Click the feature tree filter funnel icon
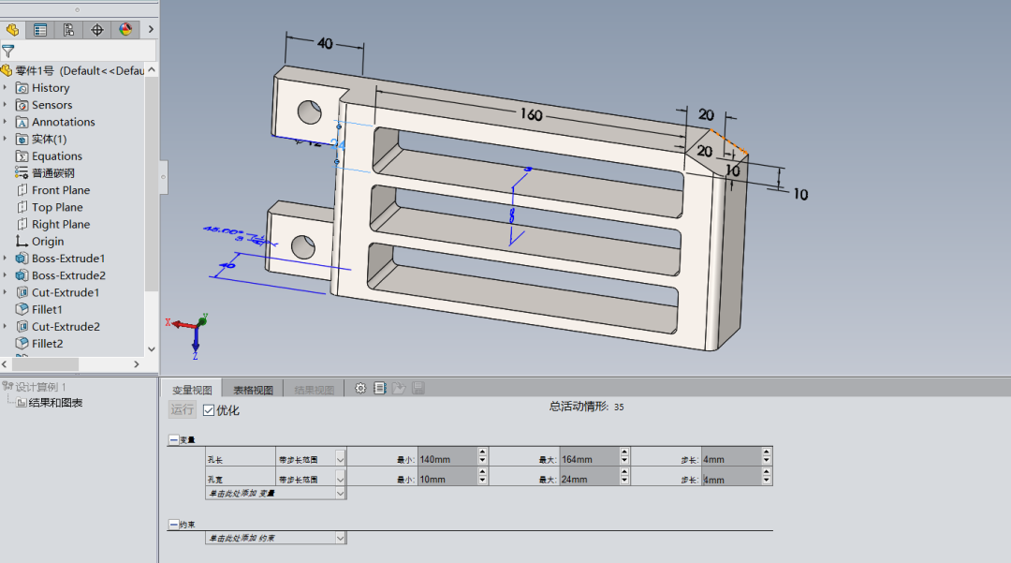 point(7,51)
